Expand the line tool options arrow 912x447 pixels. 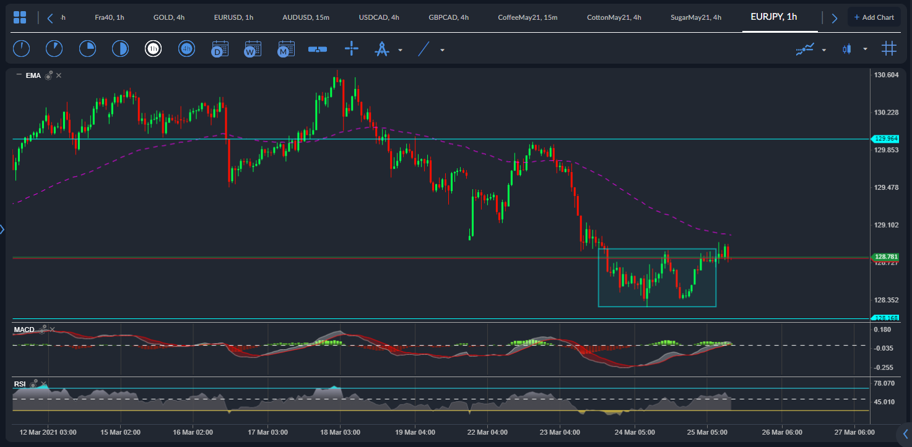pyautogui.click(x=441, y=49)
